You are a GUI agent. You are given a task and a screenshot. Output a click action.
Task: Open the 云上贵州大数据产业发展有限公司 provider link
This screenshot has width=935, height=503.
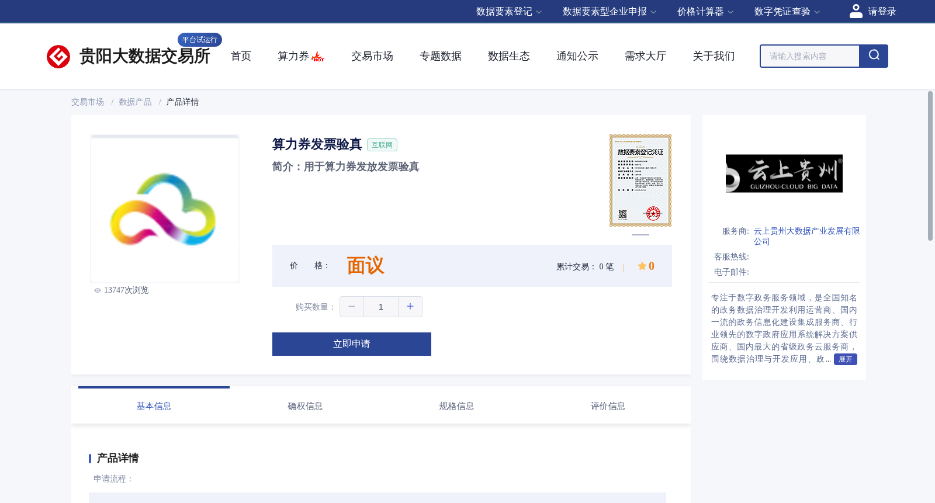[806, 236]
